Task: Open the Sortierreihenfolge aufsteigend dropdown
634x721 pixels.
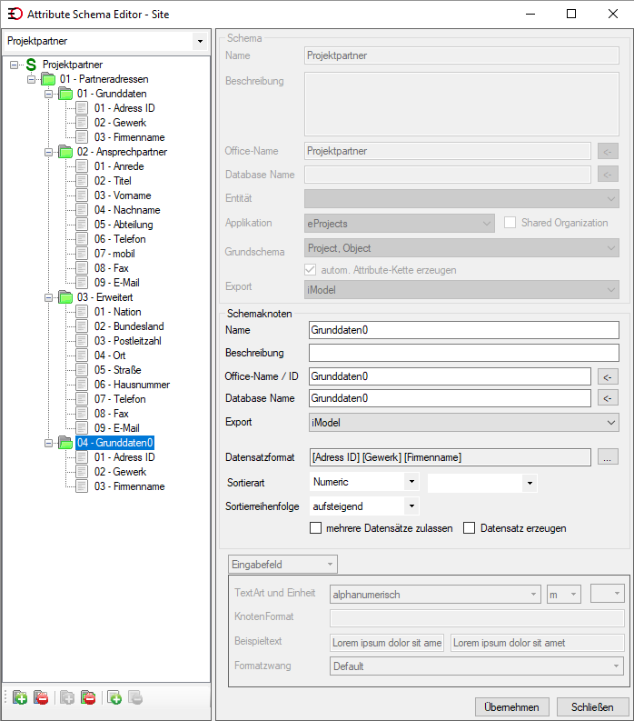Action: click(411, 506)
